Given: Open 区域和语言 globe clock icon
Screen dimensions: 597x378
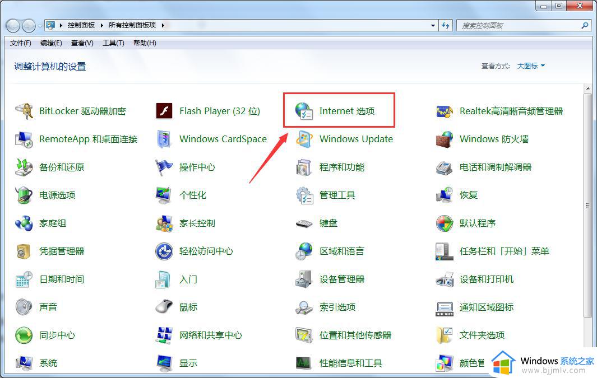Looking at the screenshot, I should (x=304, y=251).
